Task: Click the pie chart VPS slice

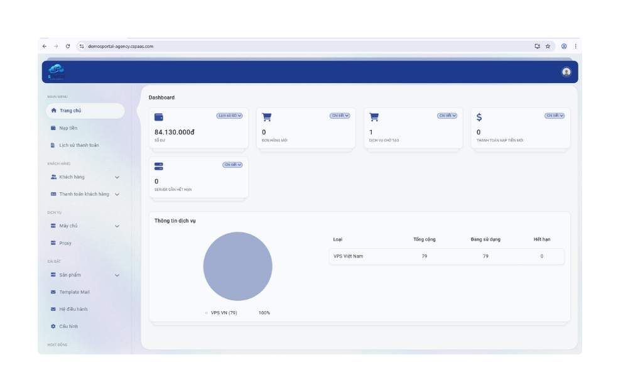Action: pyautogui.click(x=237, y=266)
